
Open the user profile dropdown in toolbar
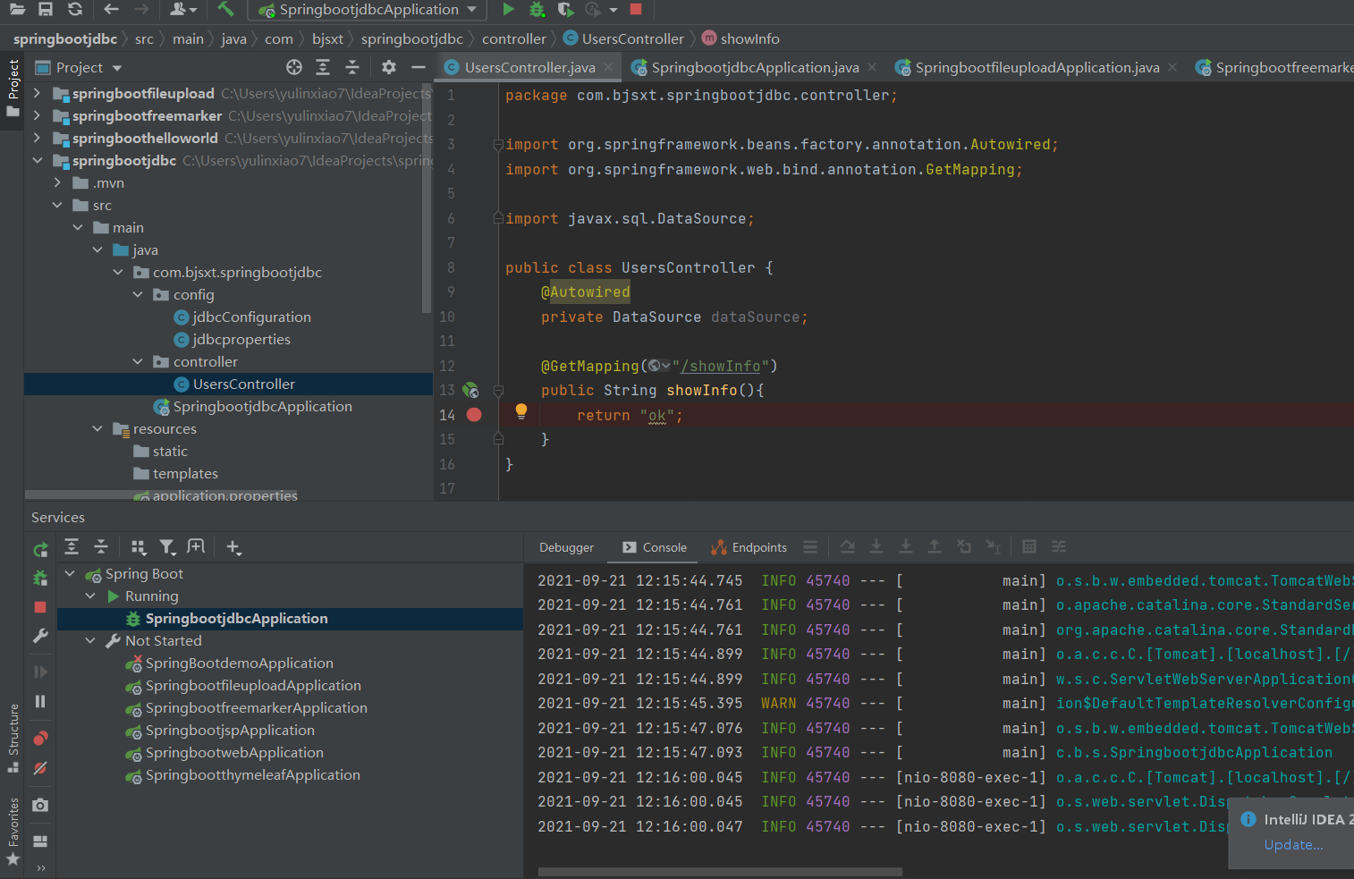[x=182, y=9]
